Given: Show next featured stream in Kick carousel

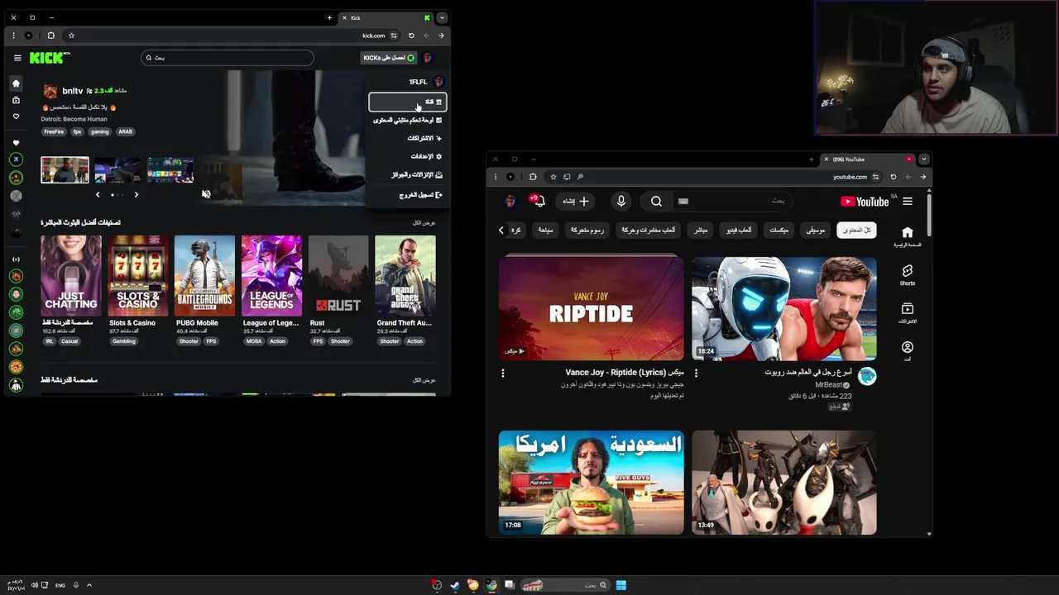Looking at the screenshot, I should point(137,194).
